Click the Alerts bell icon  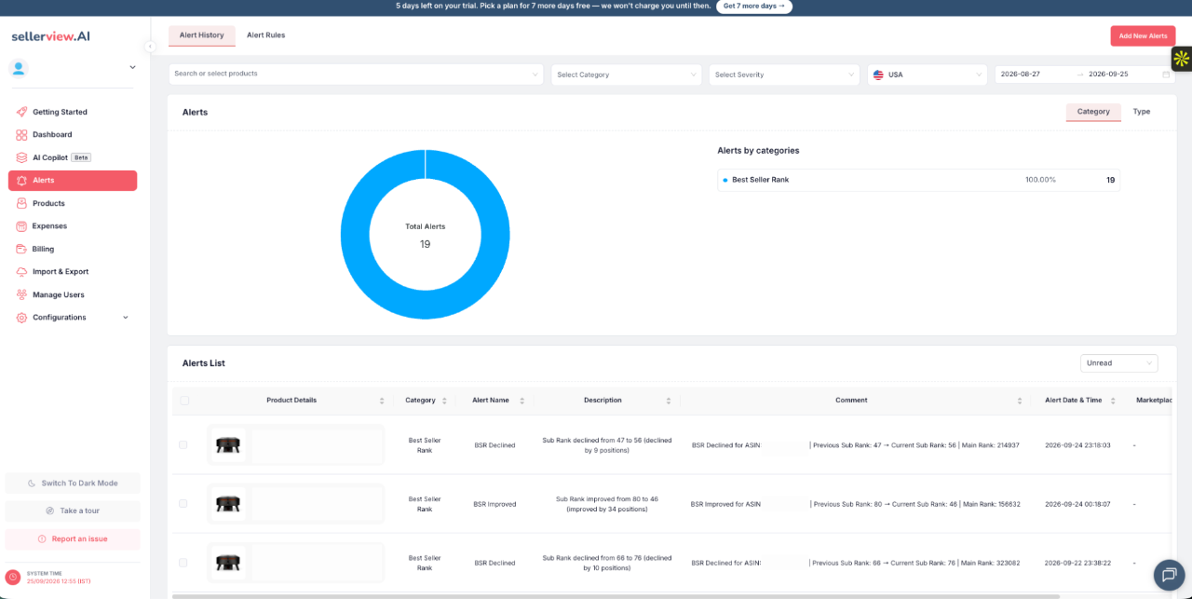coord(21,181)
